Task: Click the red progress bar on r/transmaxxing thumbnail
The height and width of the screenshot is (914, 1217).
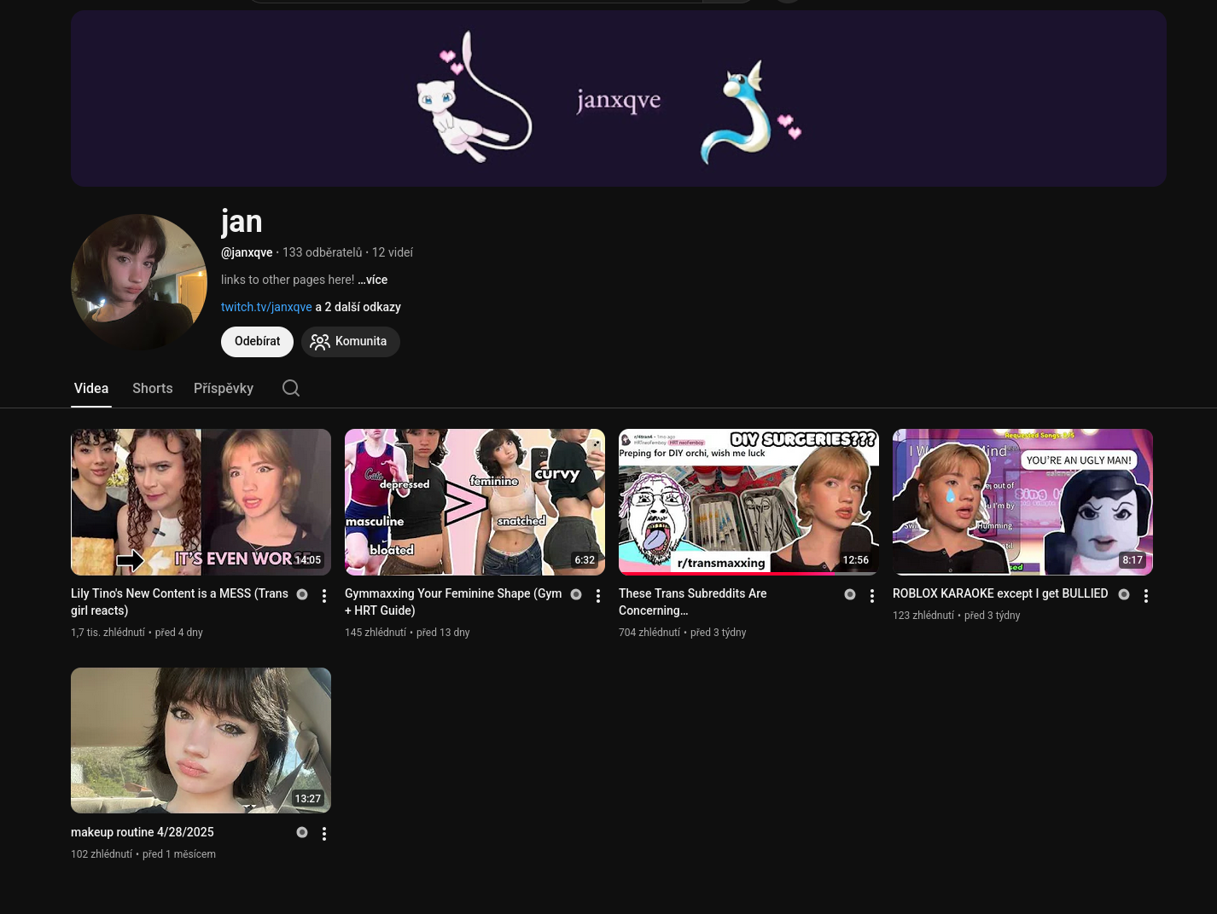Action: pyautogui.click(x=725, y=574)
